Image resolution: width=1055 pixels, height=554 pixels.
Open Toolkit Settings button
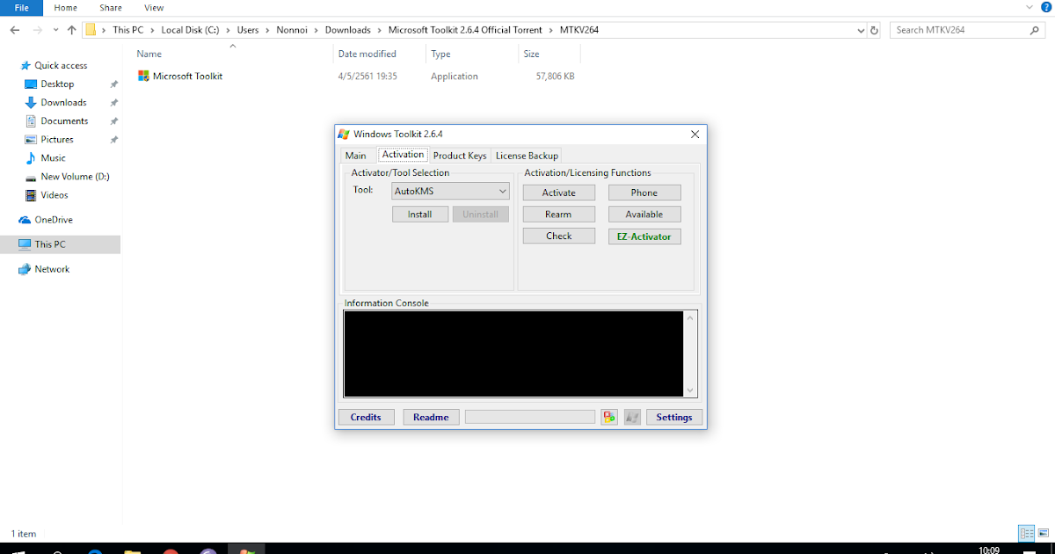(674, 417)
